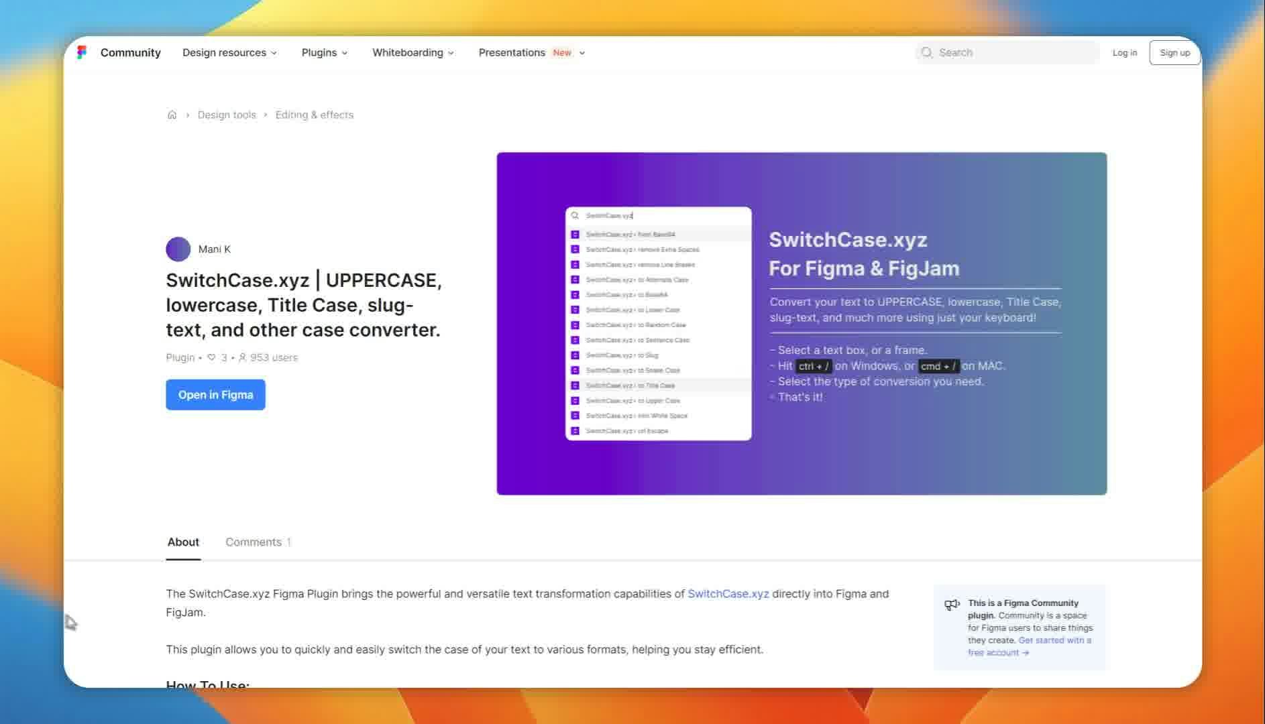
Task: Expand the Plugins dropdown
Action: 325,52
